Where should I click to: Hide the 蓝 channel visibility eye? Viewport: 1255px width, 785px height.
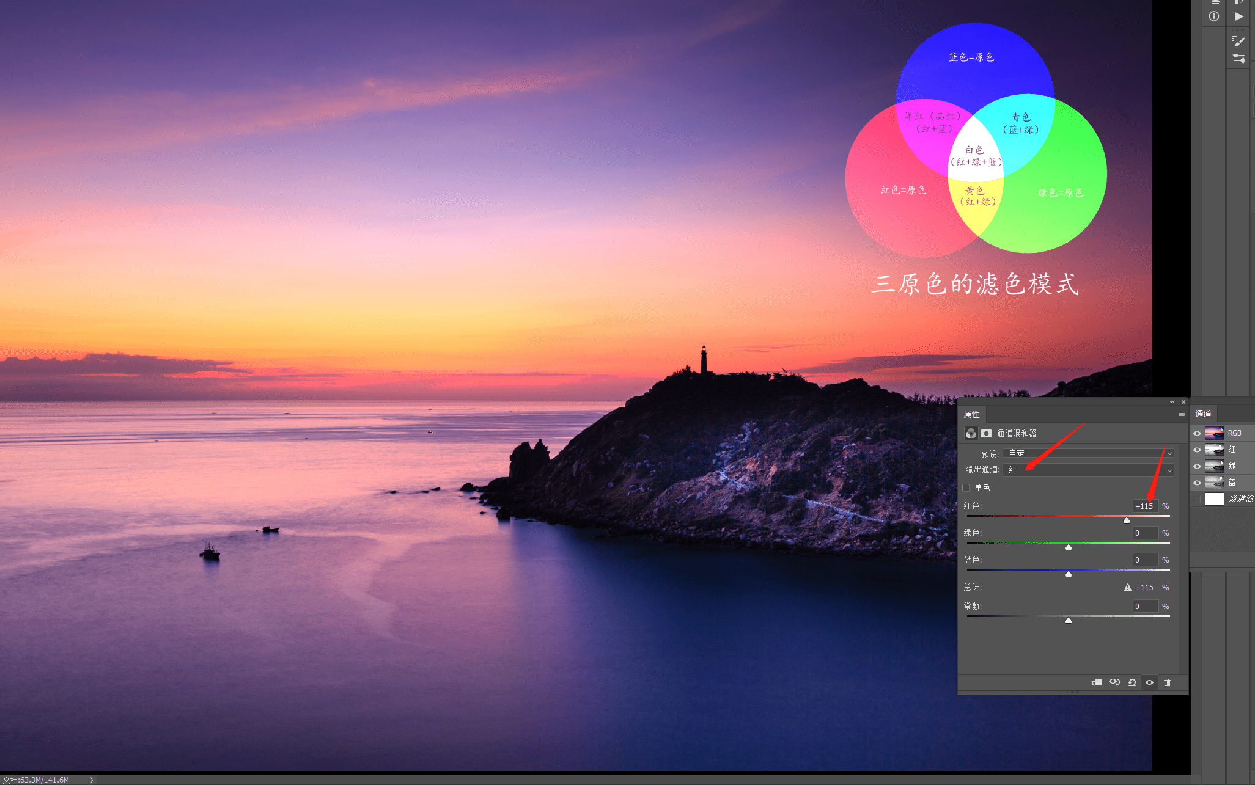(x=1197, y=483)
